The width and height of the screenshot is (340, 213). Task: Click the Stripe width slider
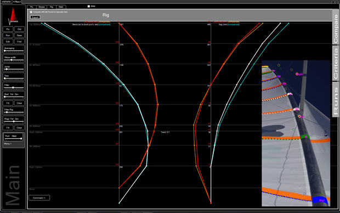[x=14, y=60]
